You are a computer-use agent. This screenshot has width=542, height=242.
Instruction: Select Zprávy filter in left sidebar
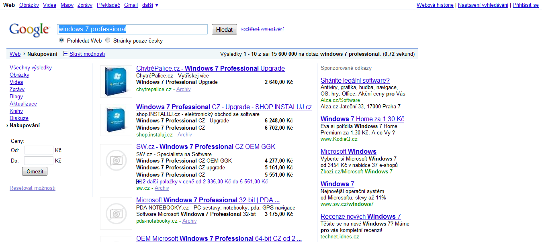click(x=17, y=89)
